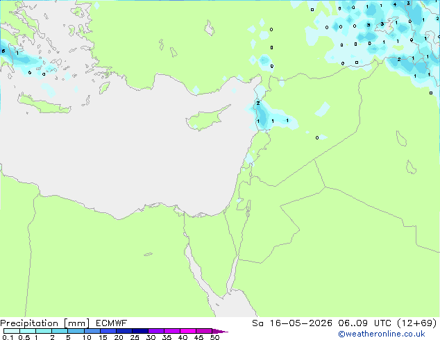Click the '45' legend scale label

pyautogui.click(x=198, y=337)
